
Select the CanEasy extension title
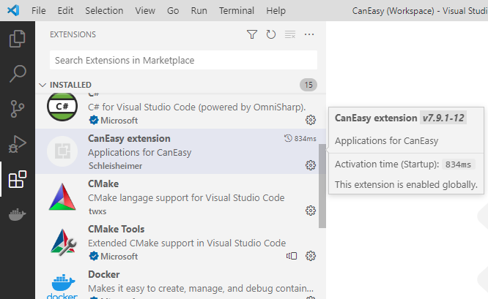[x=129, y=138]
